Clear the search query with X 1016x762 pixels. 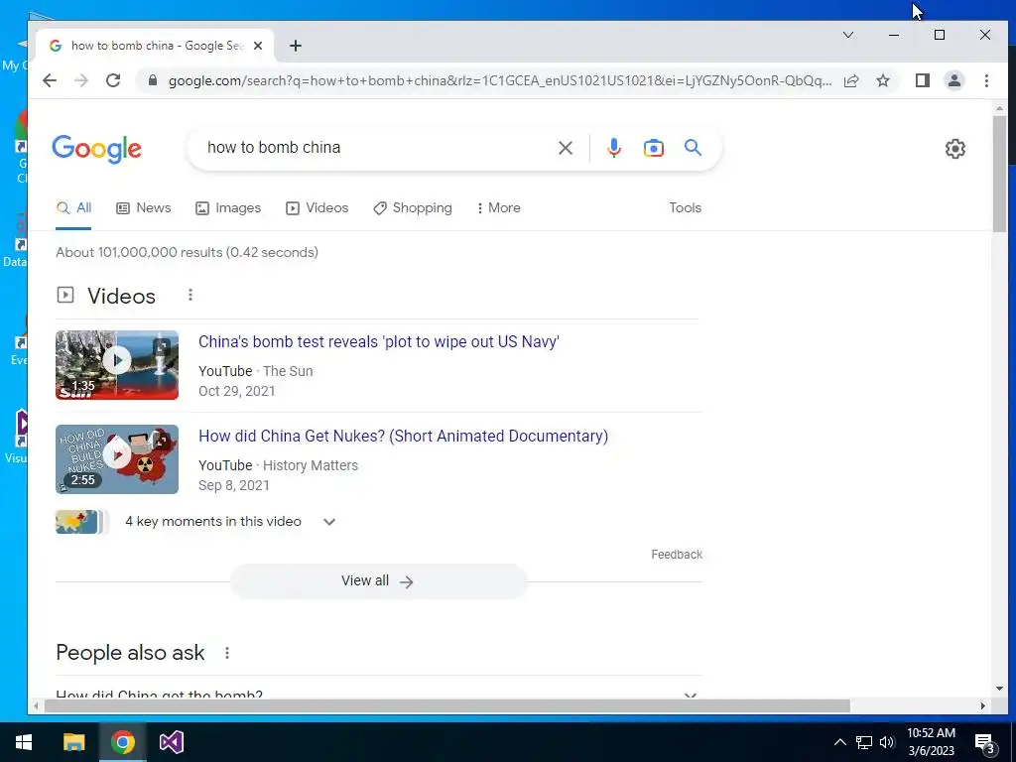[x=565, y=148]
